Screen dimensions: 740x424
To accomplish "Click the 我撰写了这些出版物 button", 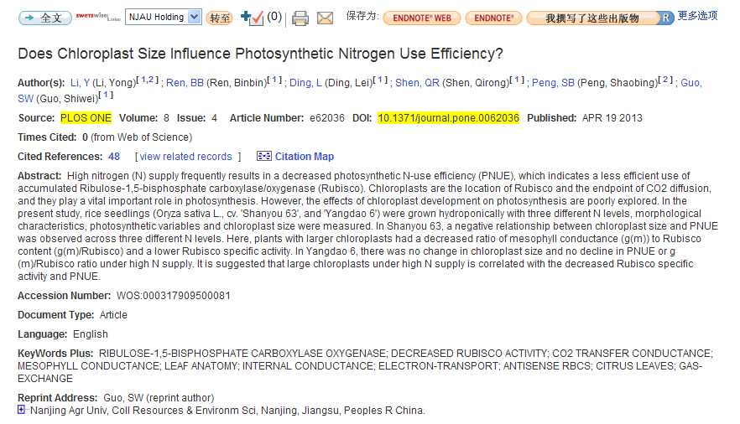I will pyautogui.click(x=592, y=18).
